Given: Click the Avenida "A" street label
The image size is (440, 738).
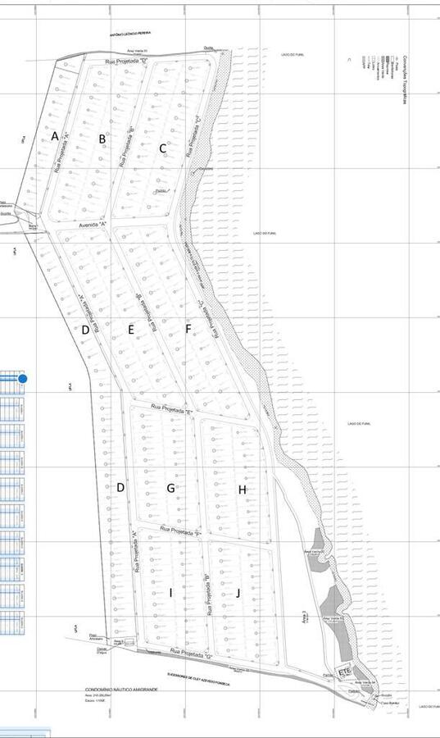Looking at the screenshot, I should coord(93,225).
